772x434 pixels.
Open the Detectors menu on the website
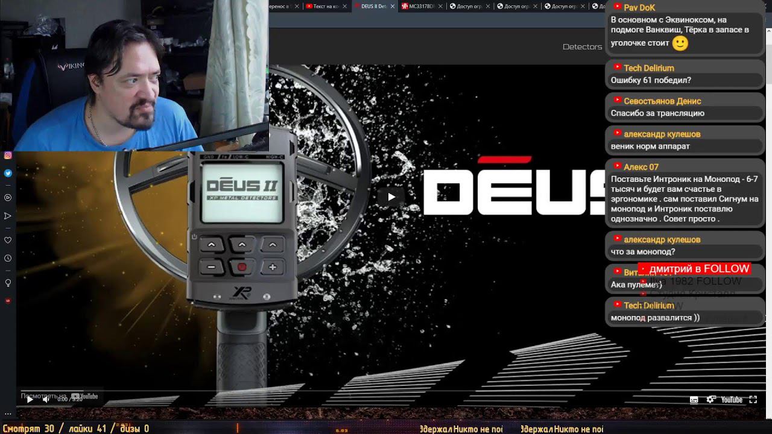[582, 46]
